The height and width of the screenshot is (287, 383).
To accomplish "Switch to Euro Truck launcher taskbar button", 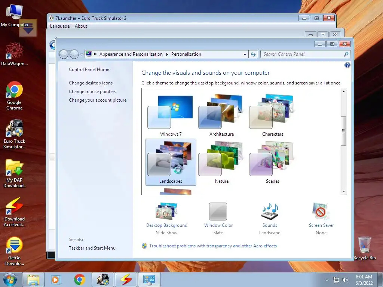I will pyautogui.click(x=102, y=280).
